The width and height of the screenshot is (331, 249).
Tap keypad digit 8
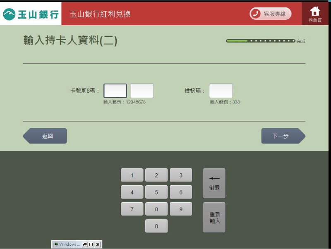(156, 209)
